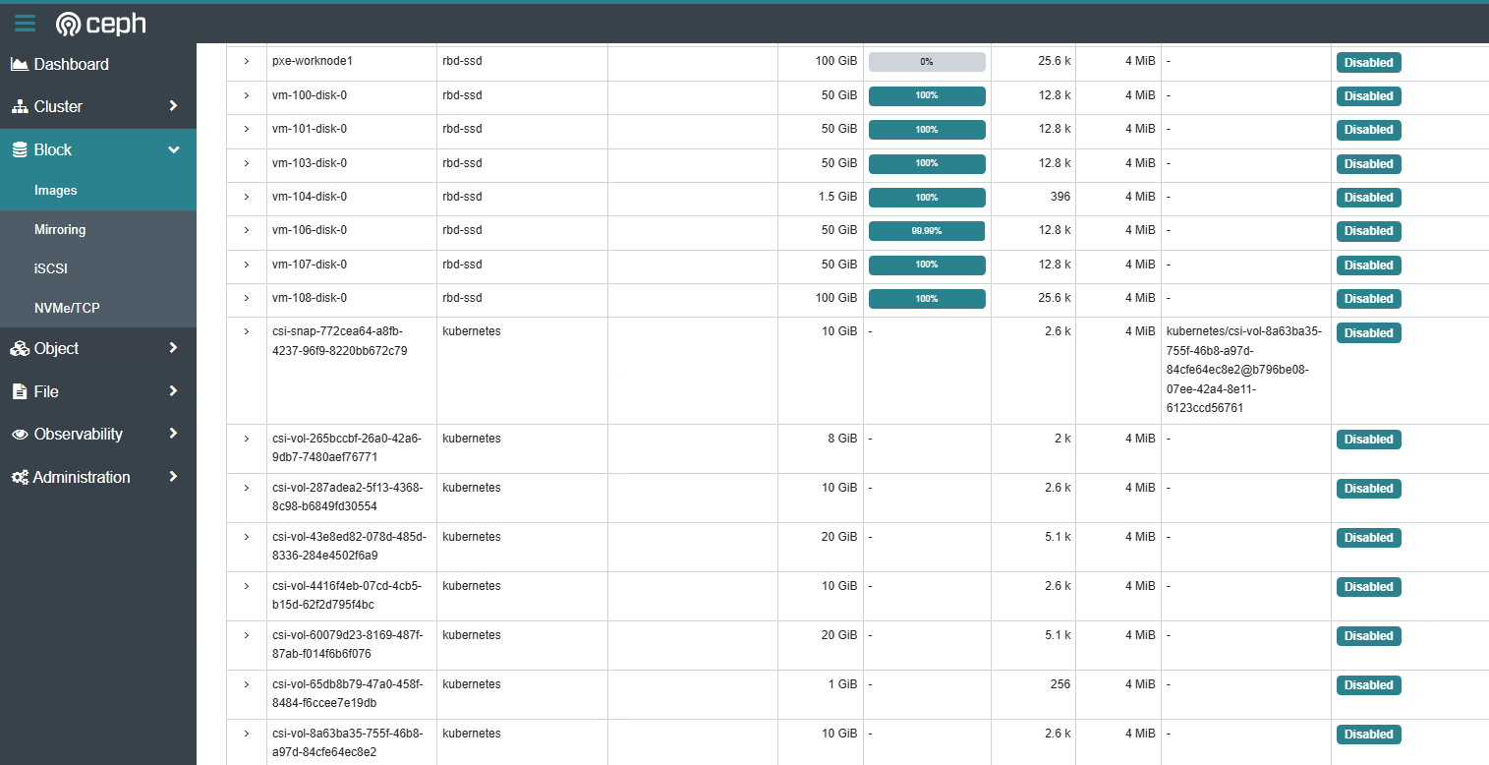
Task: Click the Ceph logo
Action: click(100, 24)
